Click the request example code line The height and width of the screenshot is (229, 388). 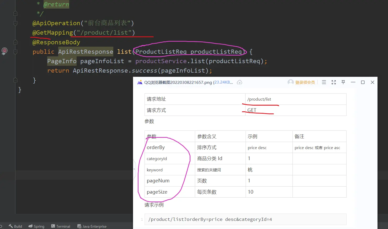click(210, 219)
